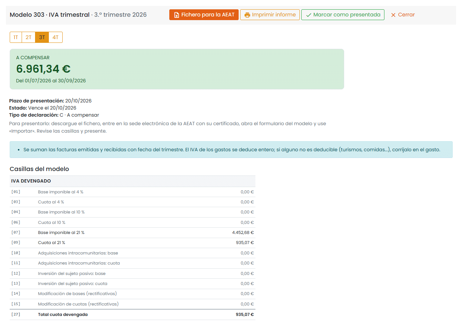This screenshot has width=462, height=326.
Task: Click the checkmark icon in Marcar como presentada
Action: tap(308, 15)
